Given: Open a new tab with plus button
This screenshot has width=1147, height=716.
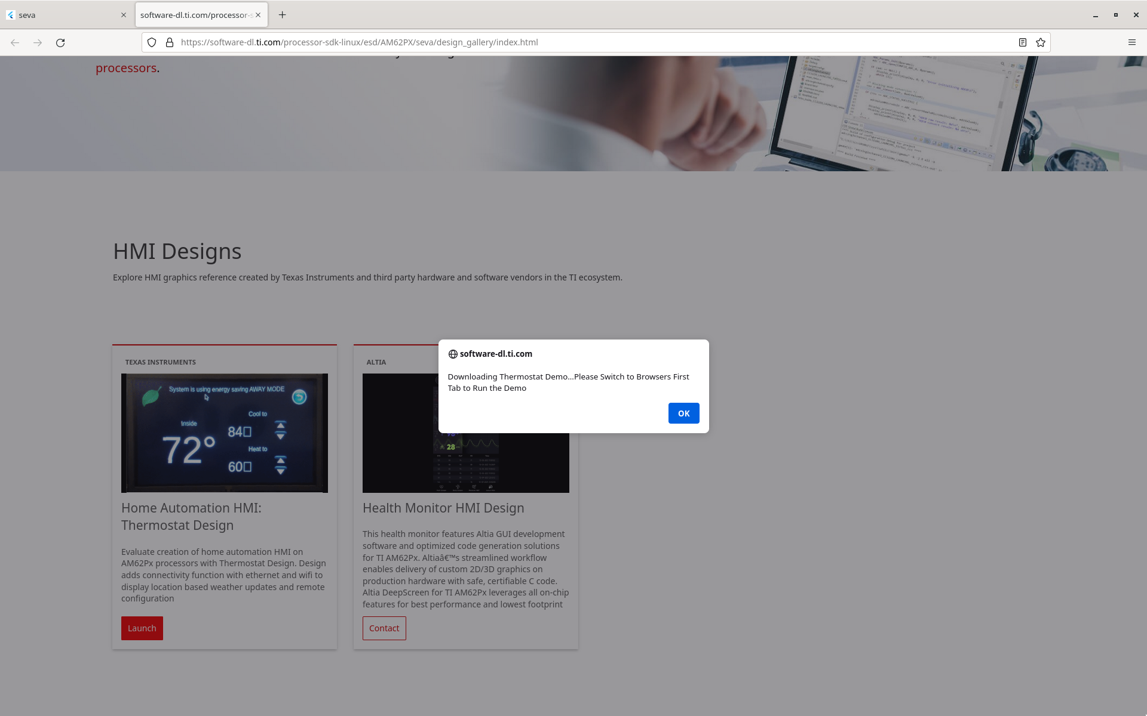Looking at the screenshot, I should click(283, 15).
